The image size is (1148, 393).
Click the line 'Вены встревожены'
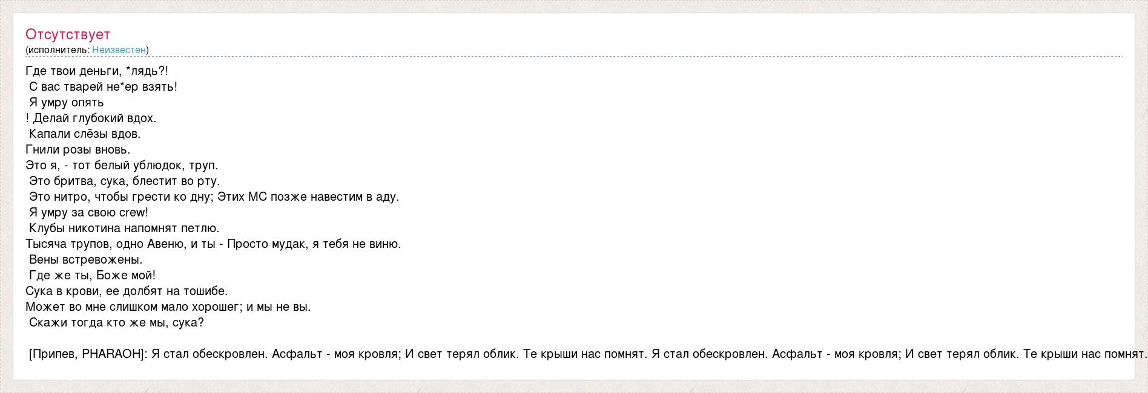(x=85, y=259)
